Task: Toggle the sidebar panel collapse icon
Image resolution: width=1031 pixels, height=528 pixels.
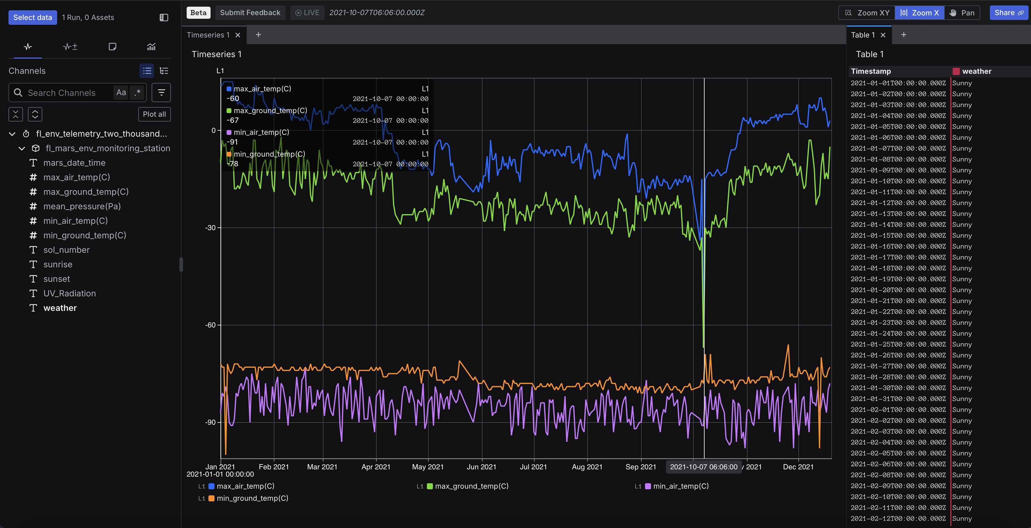Action: (164, 17)
